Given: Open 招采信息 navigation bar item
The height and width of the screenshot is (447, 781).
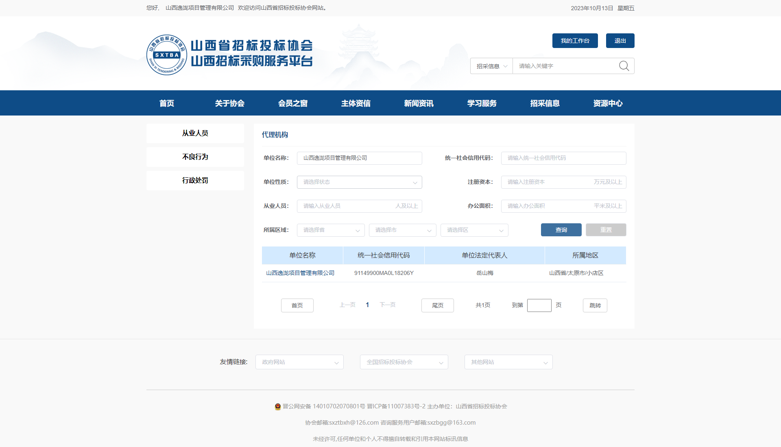Looking at the screenshot, I should pos(545,103).
